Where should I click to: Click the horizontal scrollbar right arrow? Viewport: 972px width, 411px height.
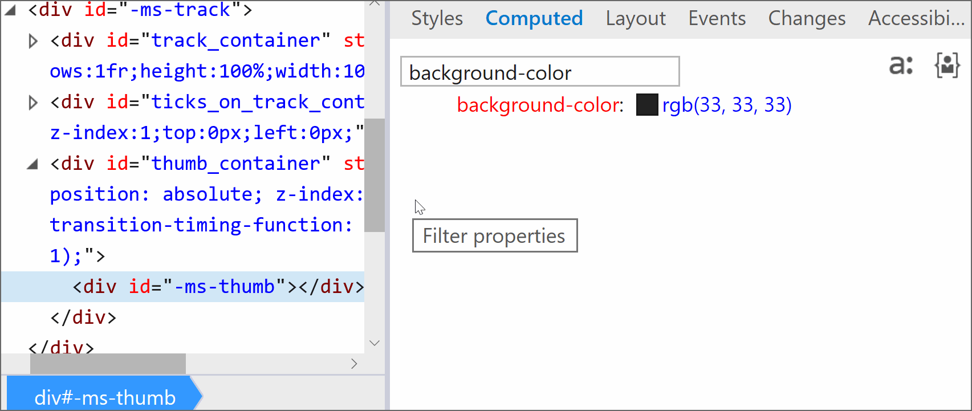click(354, 364)
